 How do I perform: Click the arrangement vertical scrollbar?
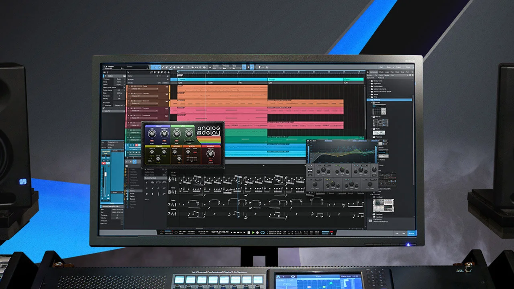coord(365,108)
